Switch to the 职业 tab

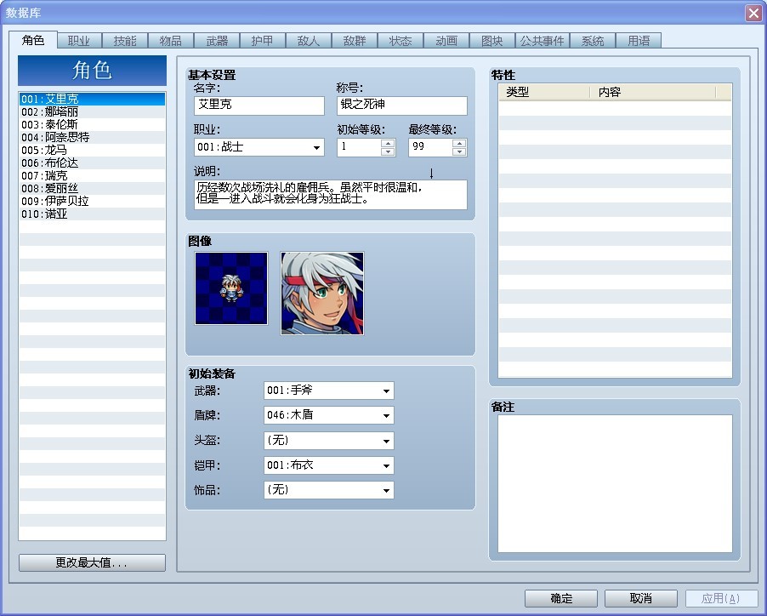(79, 41)
